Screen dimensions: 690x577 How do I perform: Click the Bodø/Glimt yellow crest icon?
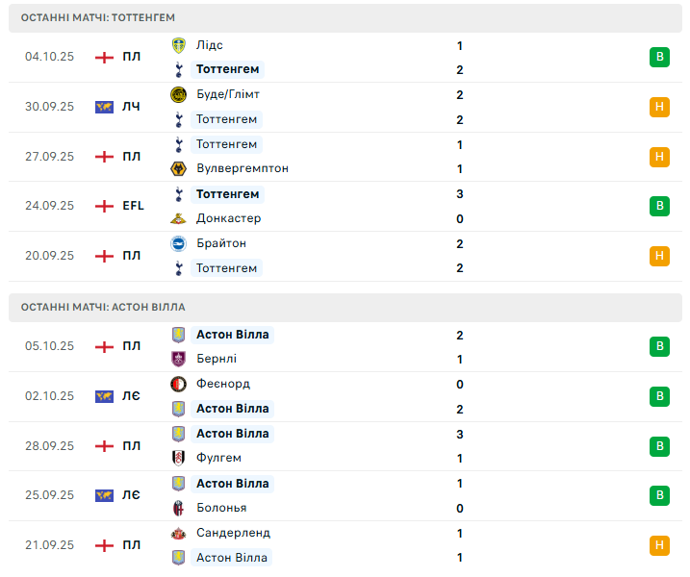click(178, 94)
